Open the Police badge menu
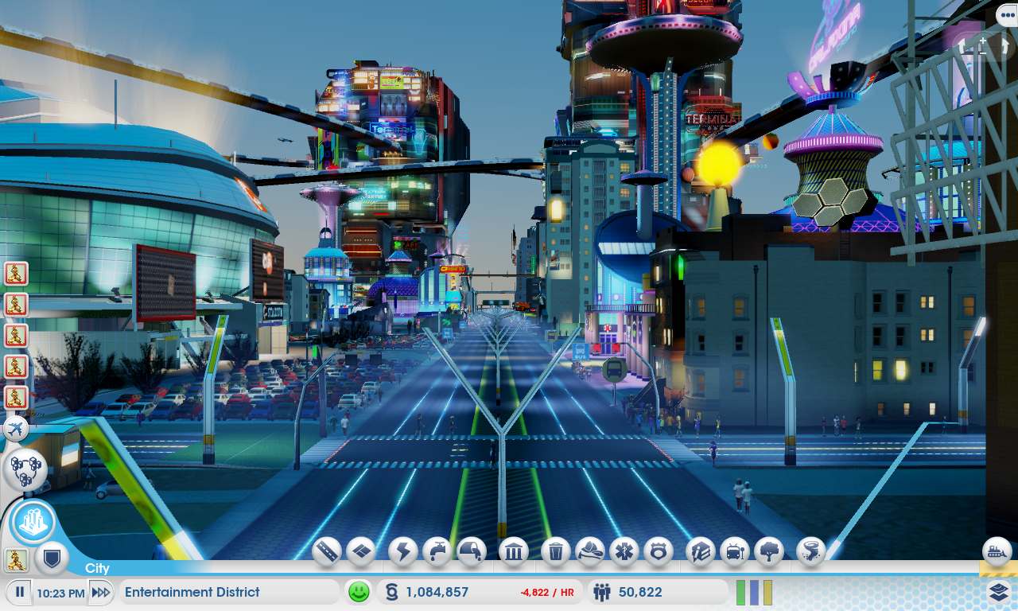The image size is (1018, 611). pyautogui.click(x=659, y=551)
